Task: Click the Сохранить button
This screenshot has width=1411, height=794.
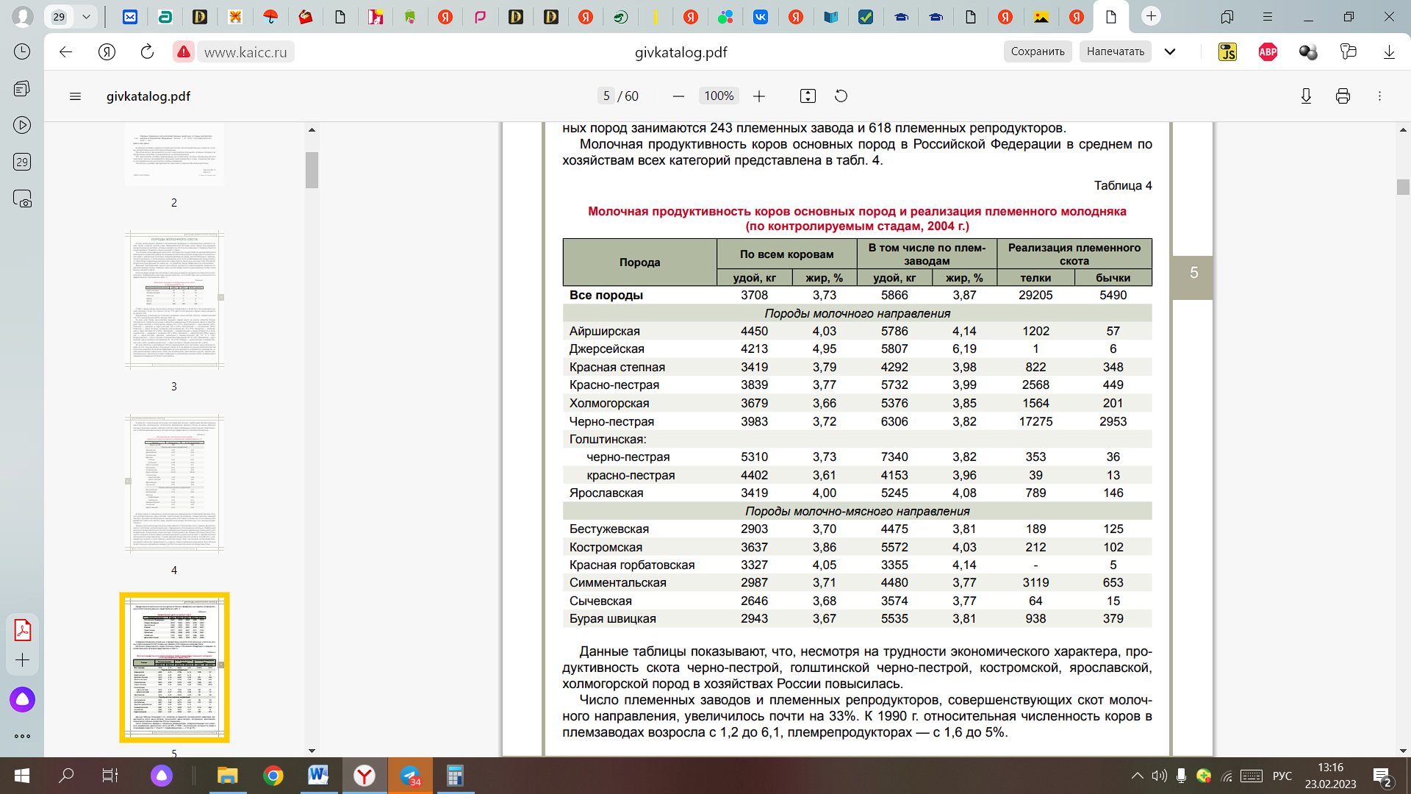Action: coord(1037,51)
